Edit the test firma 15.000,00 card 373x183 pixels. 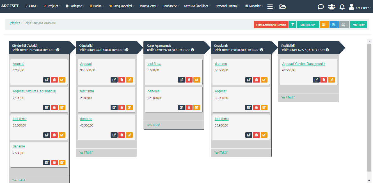[62, 135]
